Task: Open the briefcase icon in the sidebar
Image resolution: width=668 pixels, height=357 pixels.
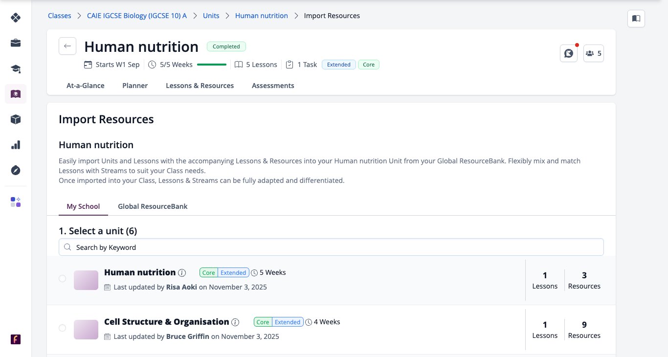Action: pyautogui.click(x=16, y=44)
